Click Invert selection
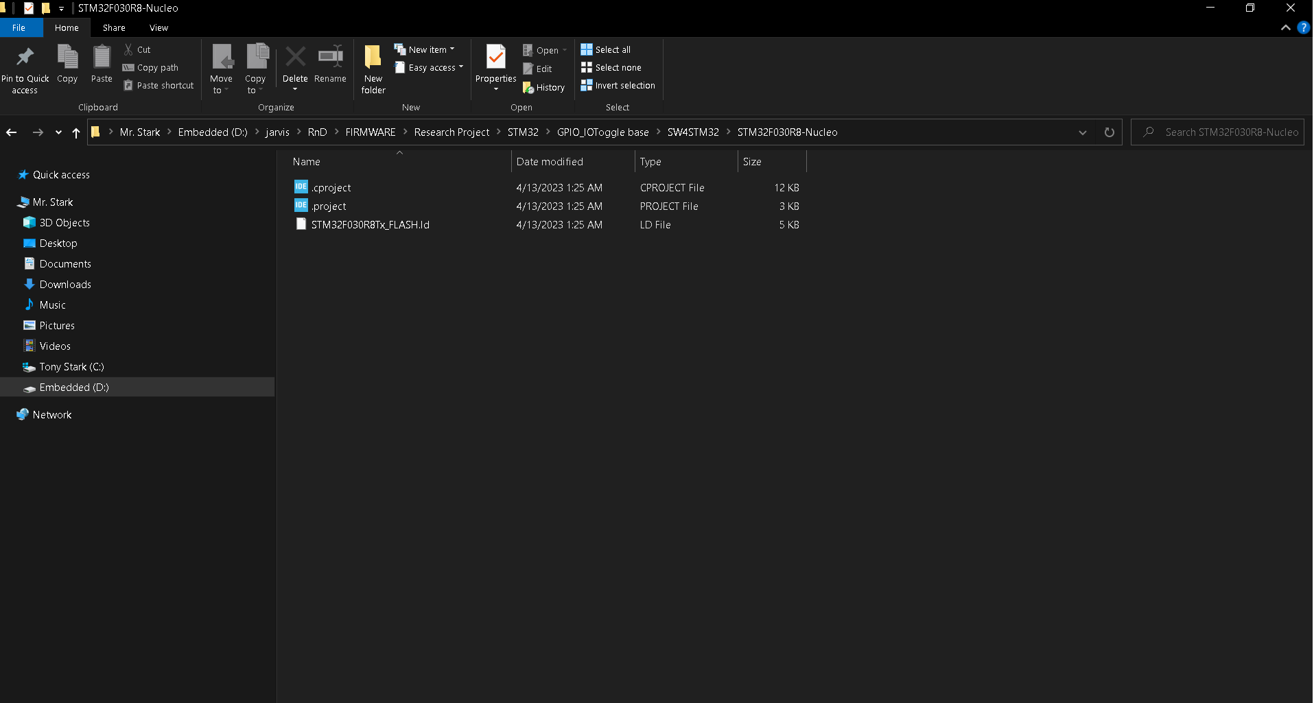Viewport: 1314px width, 703px height. [618, 85]
